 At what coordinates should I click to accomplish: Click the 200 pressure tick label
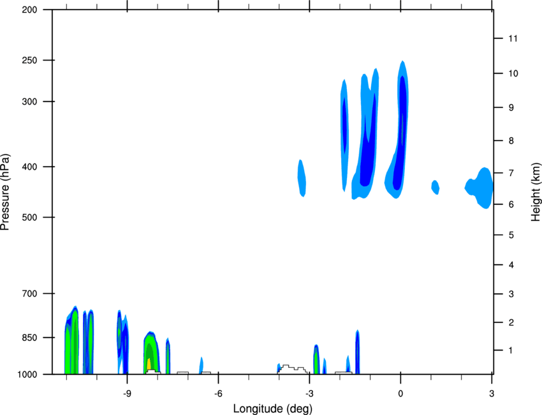(29, 10)
